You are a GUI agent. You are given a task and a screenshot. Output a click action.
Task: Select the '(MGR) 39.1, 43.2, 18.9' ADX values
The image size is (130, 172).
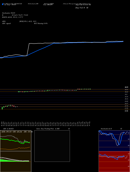pyautogui.click(x=28, y=21)
